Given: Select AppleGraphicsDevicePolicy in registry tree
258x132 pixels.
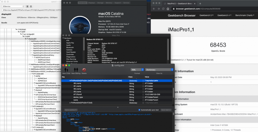Looking at the screenshot, I should click(x=44, y=55).
